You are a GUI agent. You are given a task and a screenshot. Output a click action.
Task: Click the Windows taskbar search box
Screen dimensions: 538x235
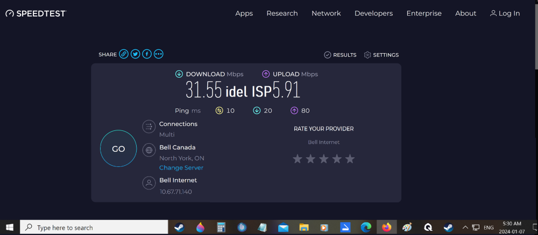[94, 227]
